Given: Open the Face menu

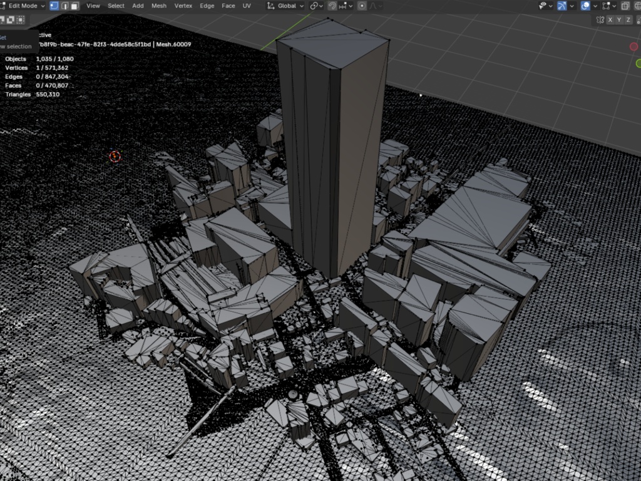Looking at the screenshot, I should pos(228,6).
